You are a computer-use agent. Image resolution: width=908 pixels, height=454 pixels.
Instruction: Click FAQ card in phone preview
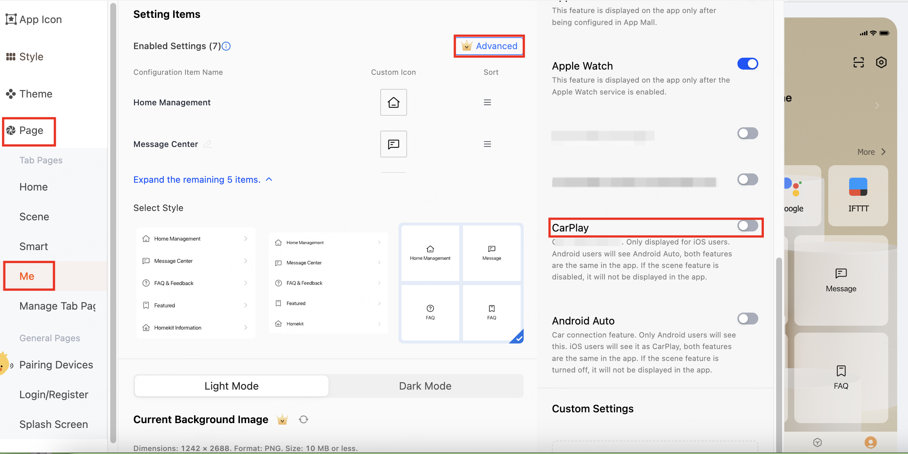841,378
